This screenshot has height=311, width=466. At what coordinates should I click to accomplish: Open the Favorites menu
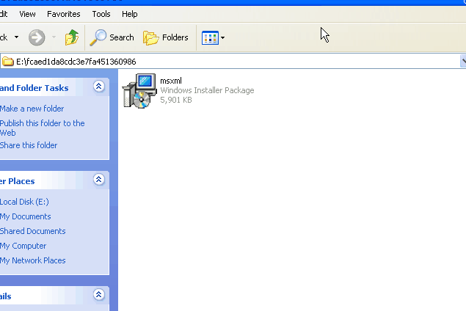click(x=64, y=14)
